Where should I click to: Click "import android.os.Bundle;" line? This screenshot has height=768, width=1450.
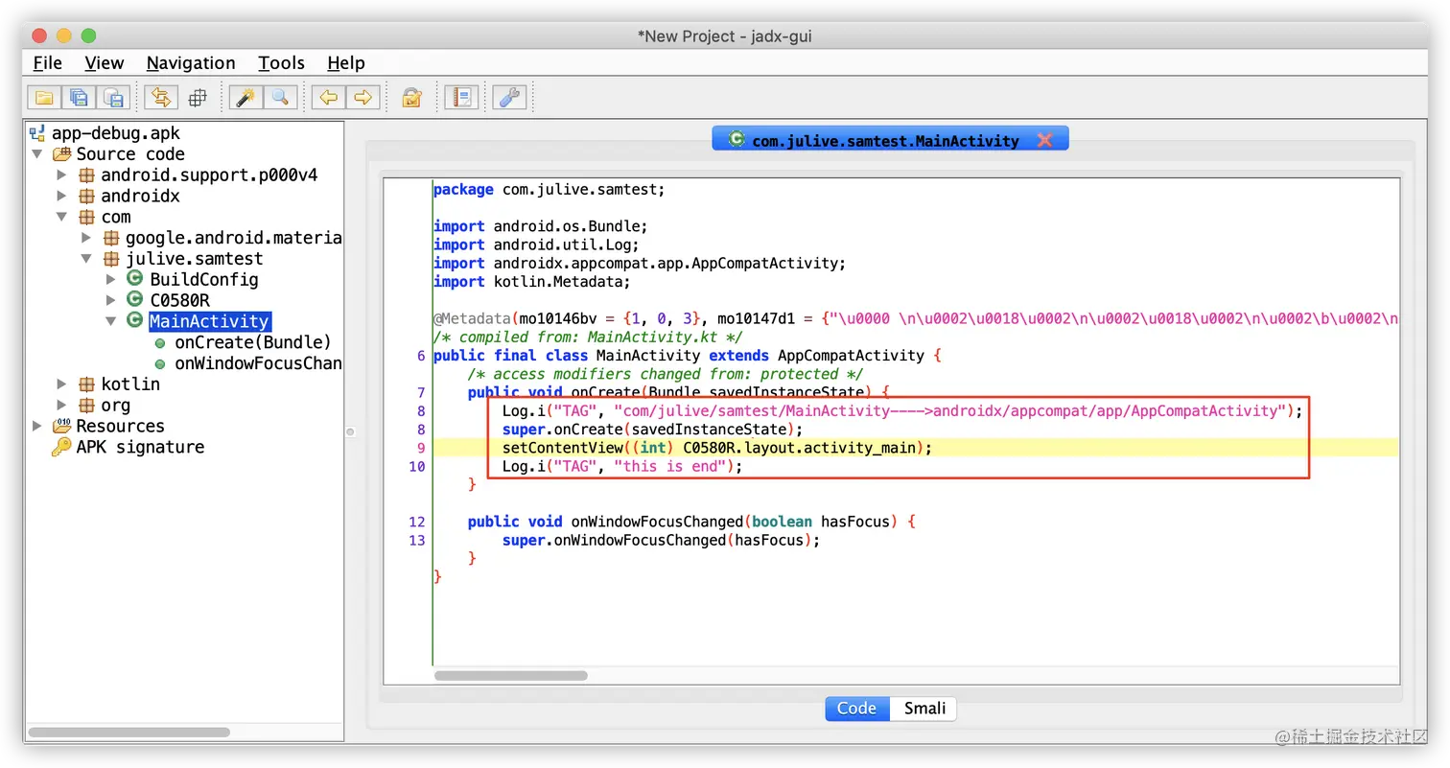click(x=541, y=226)
